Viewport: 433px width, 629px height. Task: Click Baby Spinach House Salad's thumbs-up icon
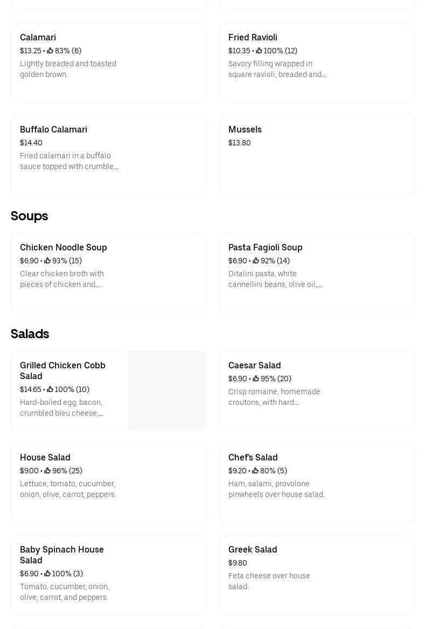(x=47, y=574)
